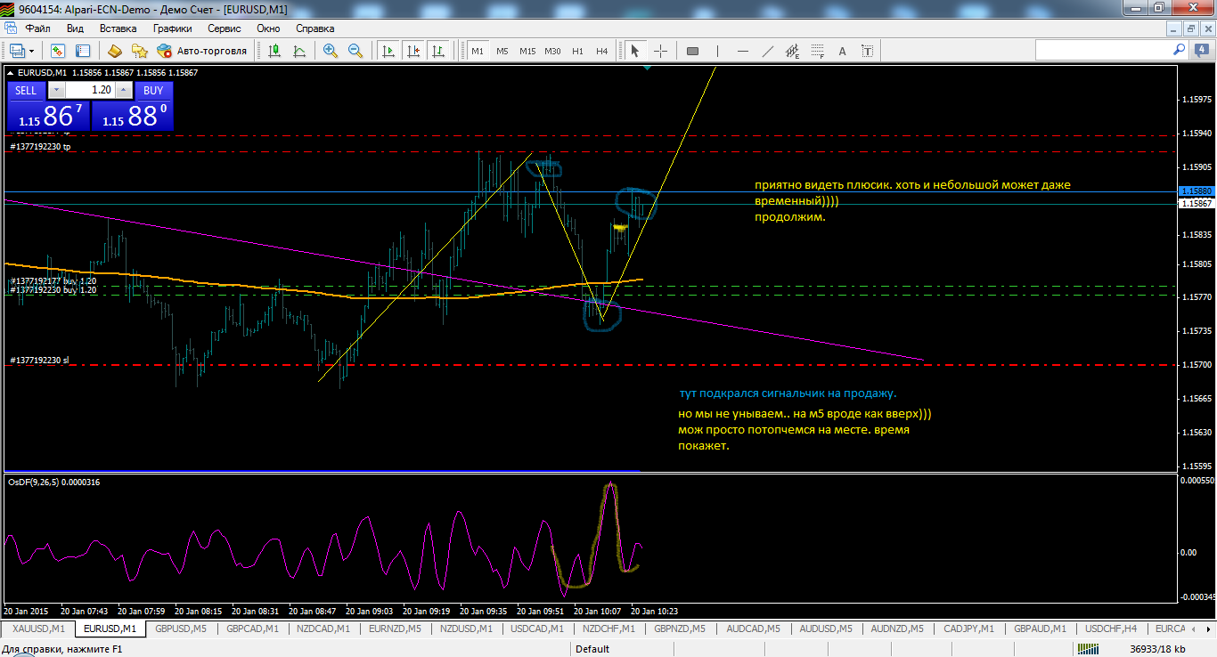1217x657 pixels.
Task: Select the equidistant channel tool
Action: (792, 51)
